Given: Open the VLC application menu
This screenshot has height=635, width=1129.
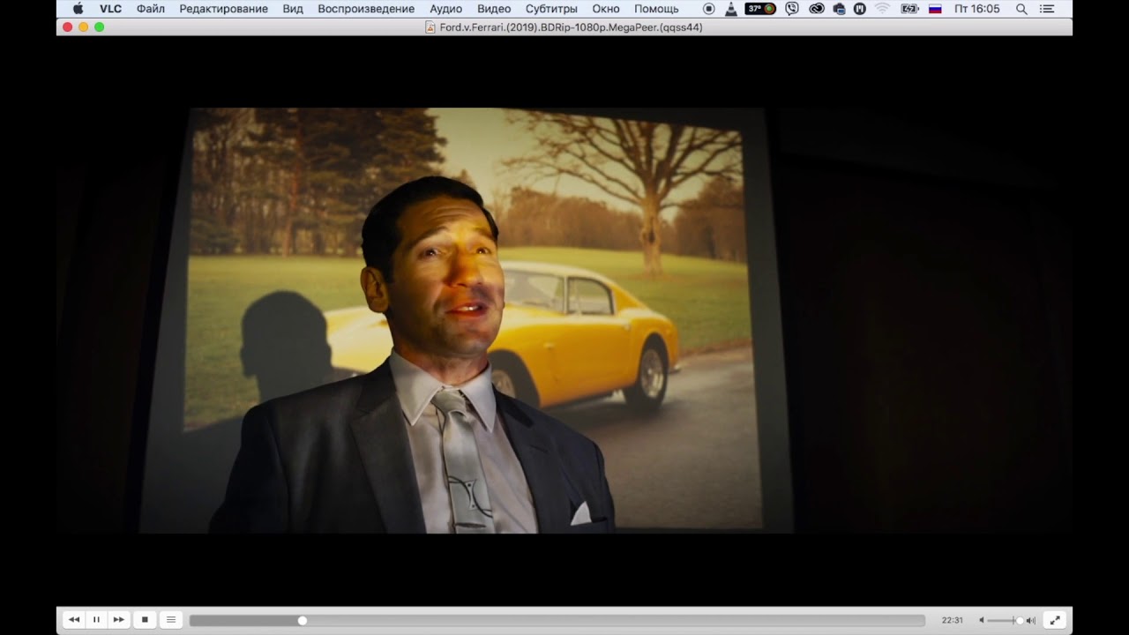Looking at the screenshot, I should tap(110, 9).
